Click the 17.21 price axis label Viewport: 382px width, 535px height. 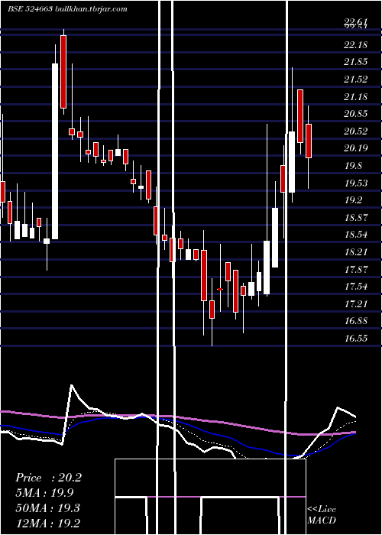click(356, 303)
